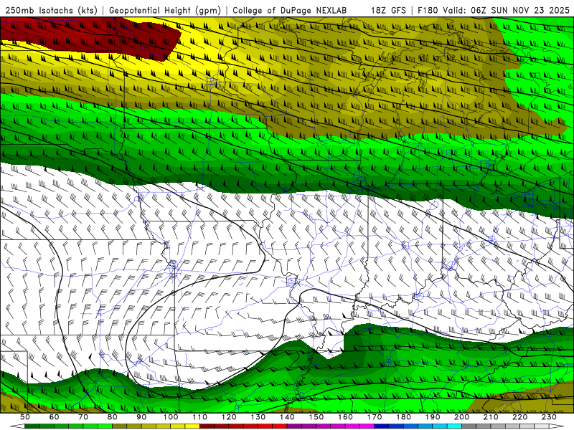Viewport: 574px width, 430px height.
Task: Click the 220 label on the colorbar scale
Action: point(520,417)
